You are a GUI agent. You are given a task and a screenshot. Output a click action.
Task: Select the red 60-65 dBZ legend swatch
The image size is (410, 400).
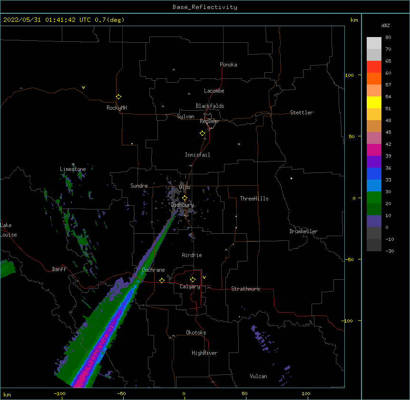click(374, 67)
